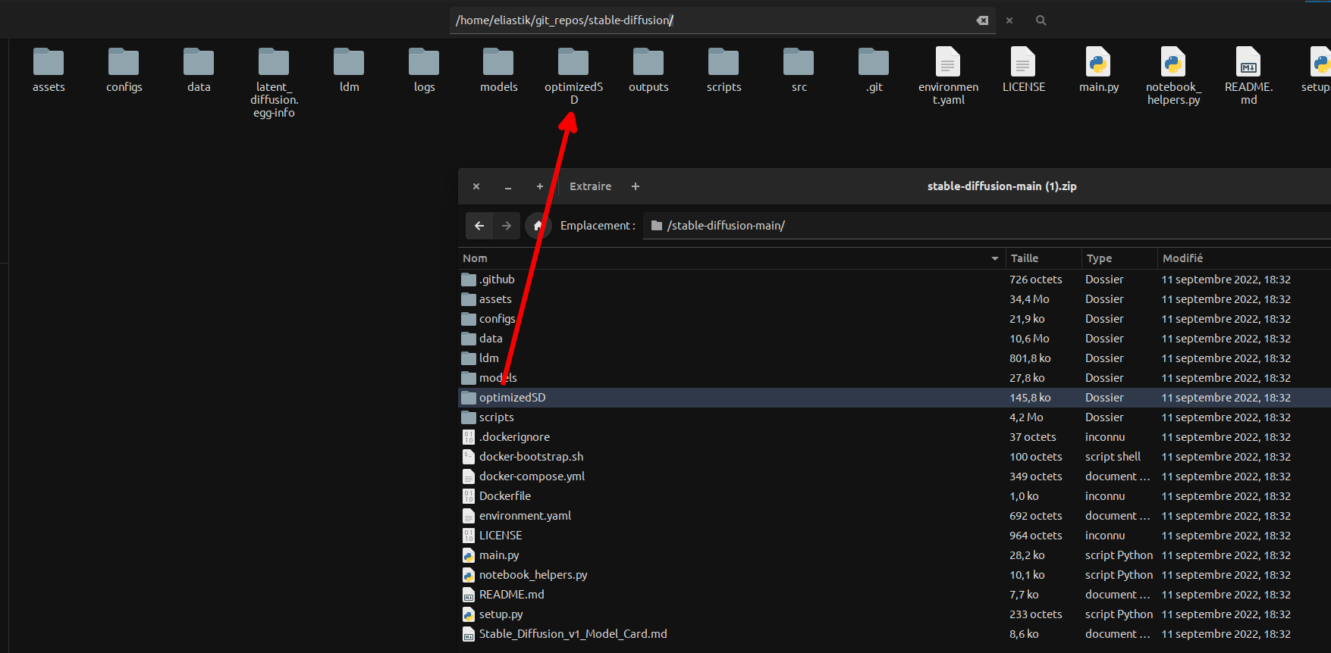
Task: Select LICENSE row in archive list
Action: coord(894,536)
